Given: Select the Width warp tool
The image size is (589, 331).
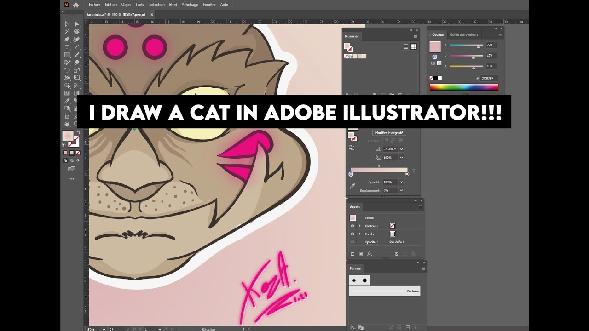Looking at the screenshot, I should (x=67, y=78).
